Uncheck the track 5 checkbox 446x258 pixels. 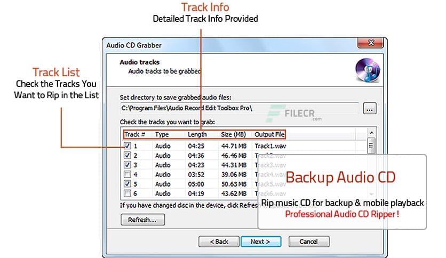(x=127, y=184)
